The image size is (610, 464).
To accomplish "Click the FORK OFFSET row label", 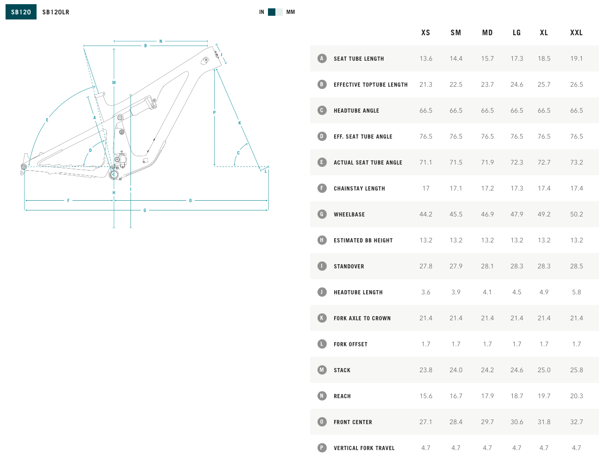I will 351,344.
